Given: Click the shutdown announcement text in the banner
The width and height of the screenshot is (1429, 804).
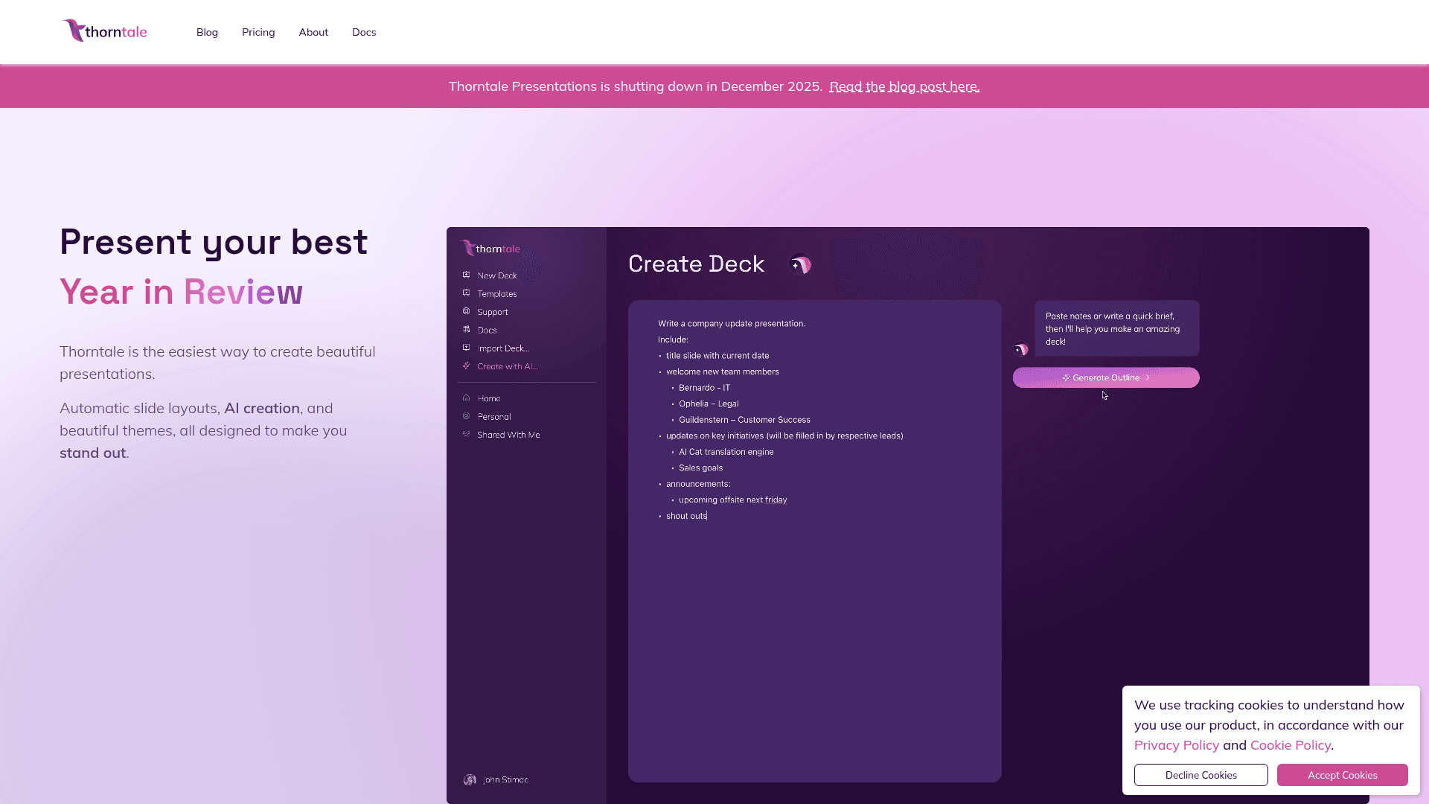Looking at the screenshot, I should click(x=636, y=86).
